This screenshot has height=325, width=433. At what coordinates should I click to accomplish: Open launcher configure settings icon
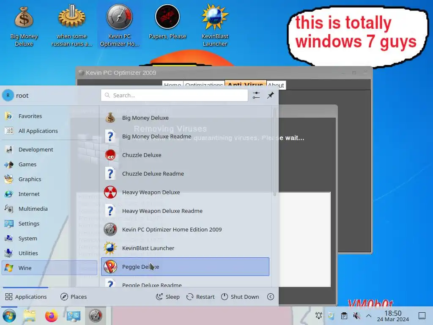tap(256, 95)
